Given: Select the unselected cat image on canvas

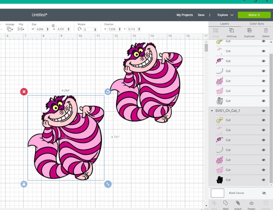Looking at the screenshot, I should (x=146, y=82).
